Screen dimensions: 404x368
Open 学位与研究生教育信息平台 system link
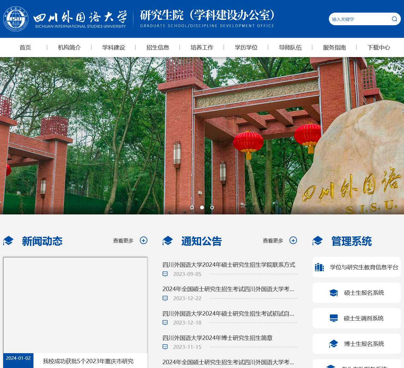click(357, 267)
